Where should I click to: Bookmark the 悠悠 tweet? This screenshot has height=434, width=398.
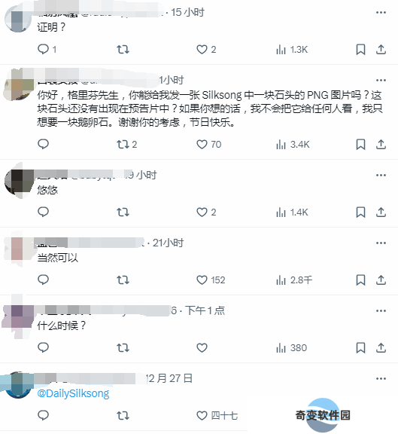click(360, 212)
